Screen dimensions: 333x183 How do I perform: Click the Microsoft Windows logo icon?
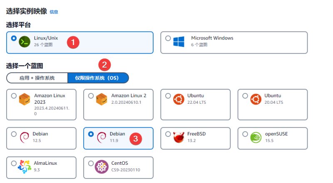click(x=179, y=42)
